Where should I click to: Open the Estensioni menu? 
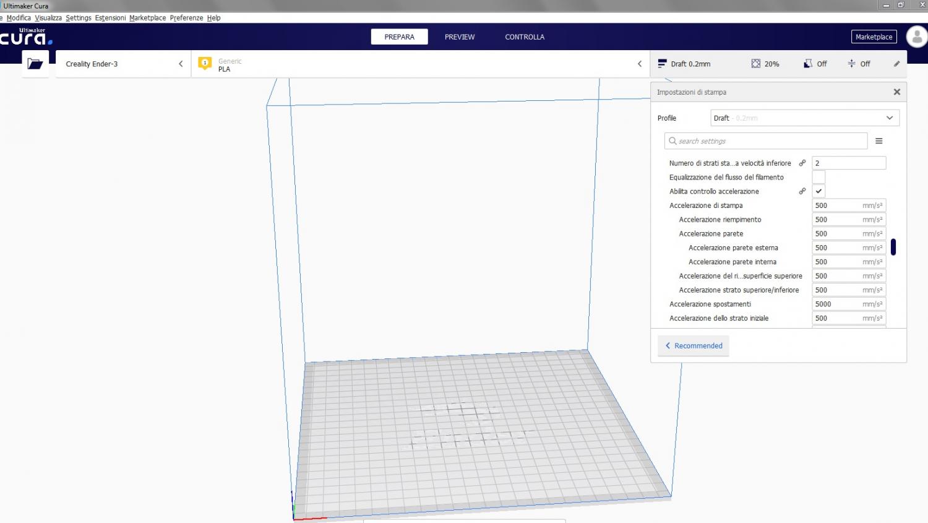(110, 18)
